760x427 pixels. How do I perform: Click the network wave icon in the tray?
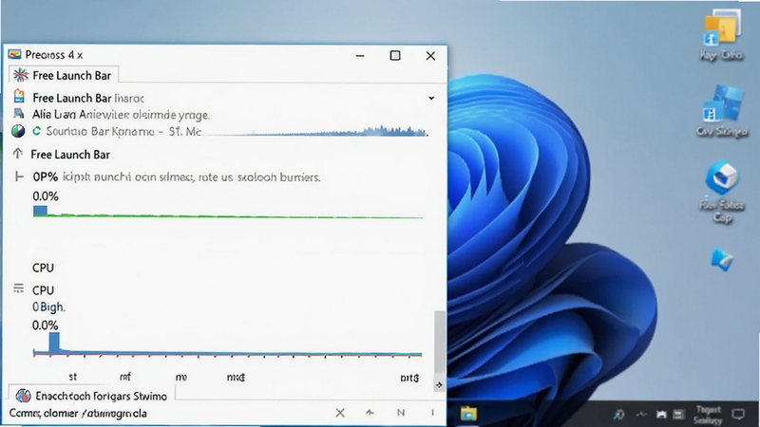641,415
